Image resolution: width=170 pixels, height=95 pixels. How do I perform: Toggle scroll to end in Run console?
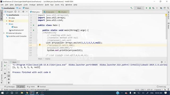click(x=9, y=76)
